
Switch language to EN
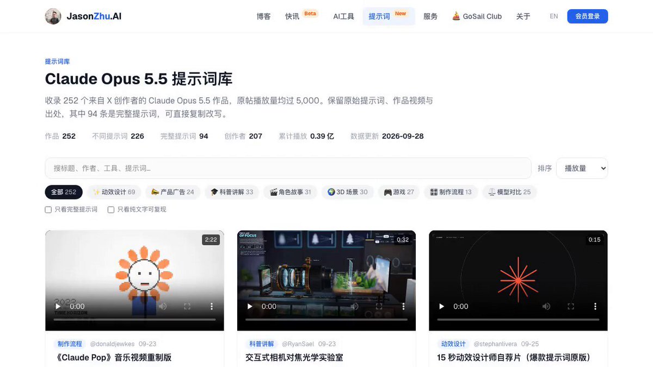[x=554, y=16]
